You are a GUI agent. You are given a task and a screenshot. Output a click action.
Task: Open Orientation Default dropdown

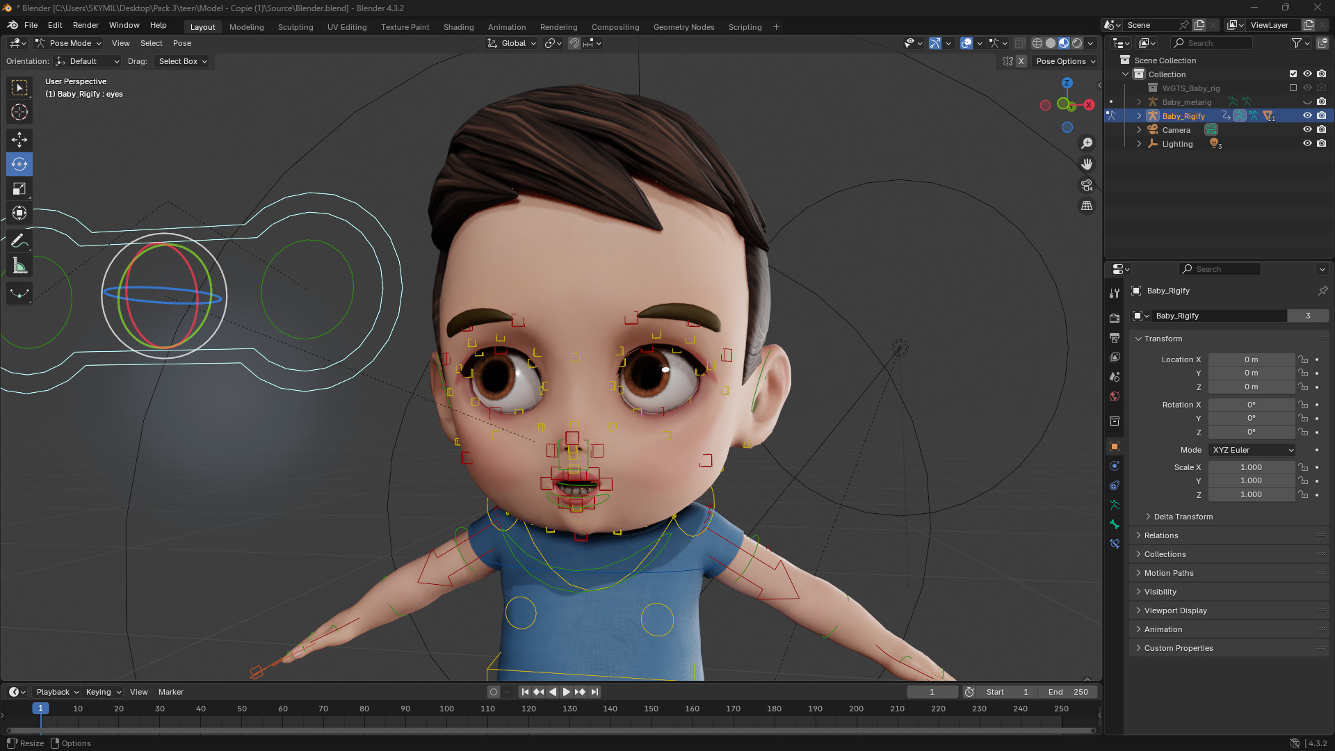(x=88, y=61)
